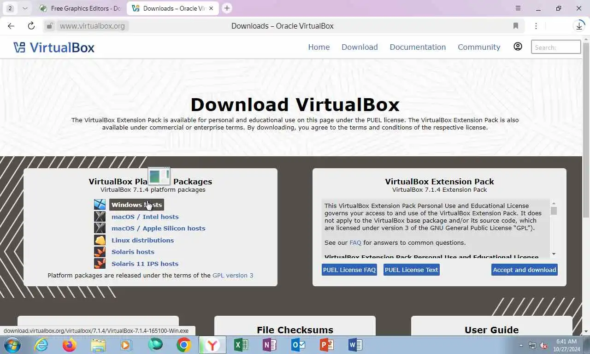Click the PUEL License Text button

pos(412,270)
